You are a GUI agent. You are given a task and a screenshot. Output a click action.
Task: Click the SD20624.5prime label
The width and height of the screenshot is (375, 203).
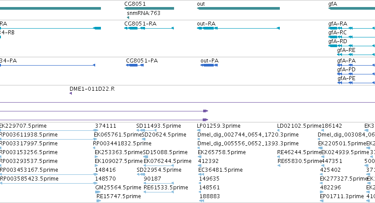click(164, 135)
